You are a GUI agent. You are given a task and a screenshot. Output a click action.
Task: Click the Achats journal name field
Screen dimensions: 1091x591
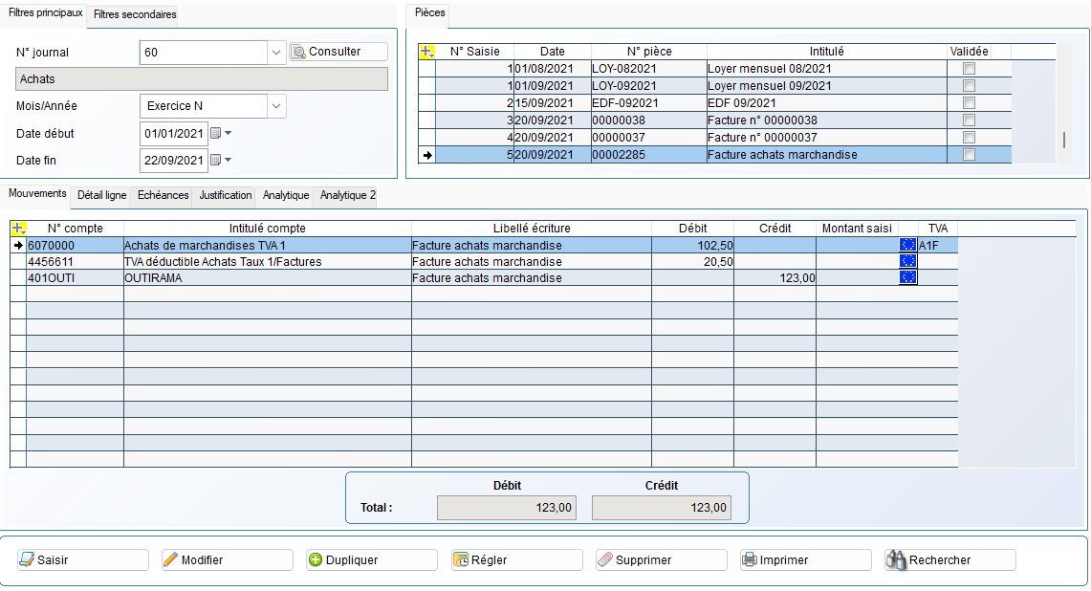tap(202, 79)
